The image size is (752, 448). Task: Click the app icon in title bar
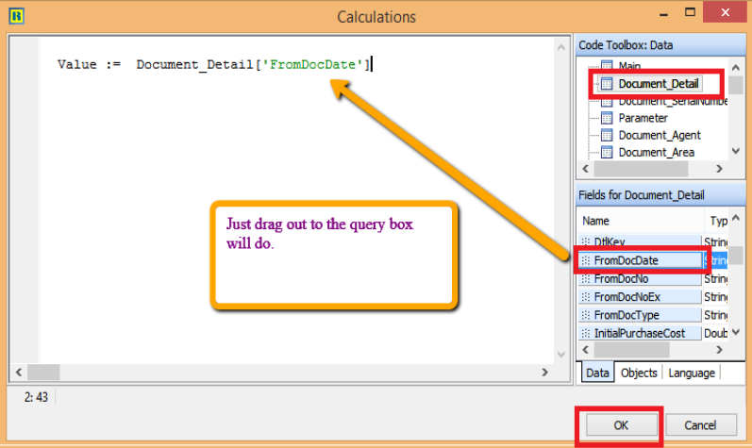(x=16, y=16)
